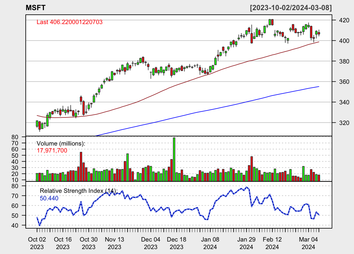Select the 60 label on the volume axis
354x254 pixels.
click(15, 149)
